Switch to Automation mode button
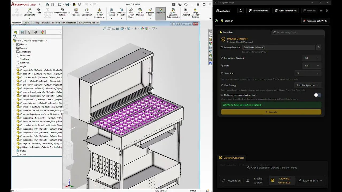 231,181
